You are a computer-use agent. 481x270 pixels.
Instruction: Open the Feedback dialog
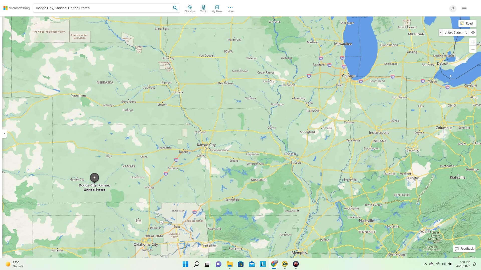point(464,248)
